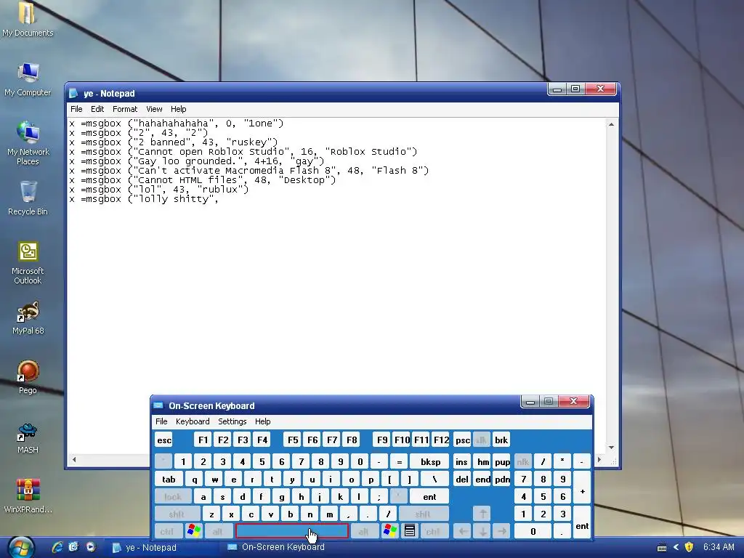Click numpad ent key
The height and width of the screenshot is (558, 744).
582,522
